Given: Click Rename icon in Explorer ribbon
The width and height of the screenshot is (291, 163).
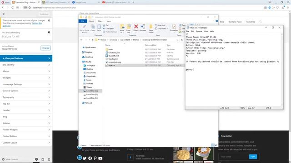Looking at the screenshot, I should (142, 28).
